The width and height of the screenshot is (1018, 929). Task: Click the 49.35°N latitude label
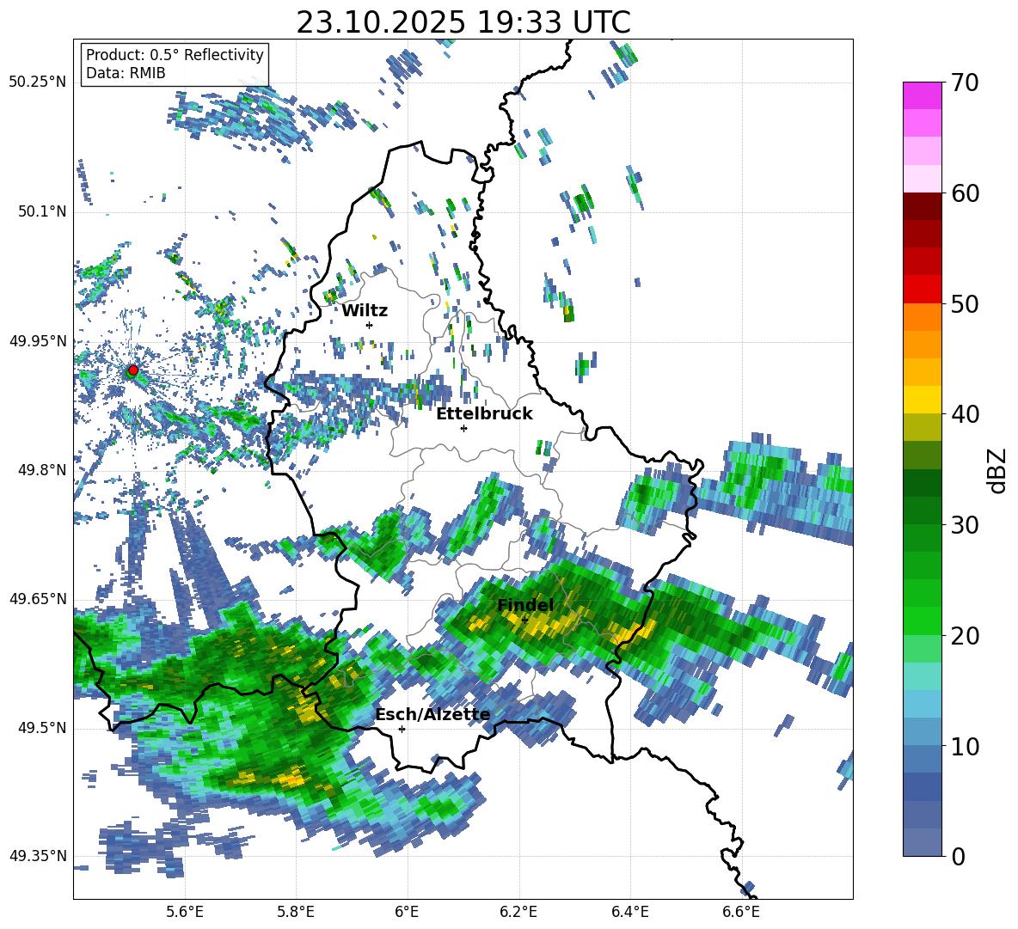(x=38, y=856)
